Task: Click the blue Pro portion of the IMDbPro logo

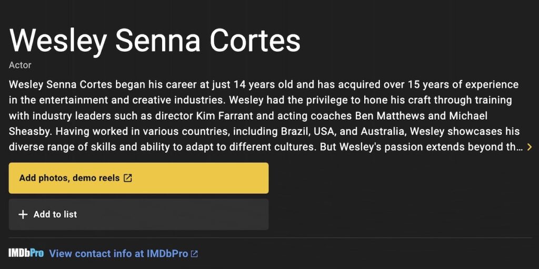Action: click(36, 254)
